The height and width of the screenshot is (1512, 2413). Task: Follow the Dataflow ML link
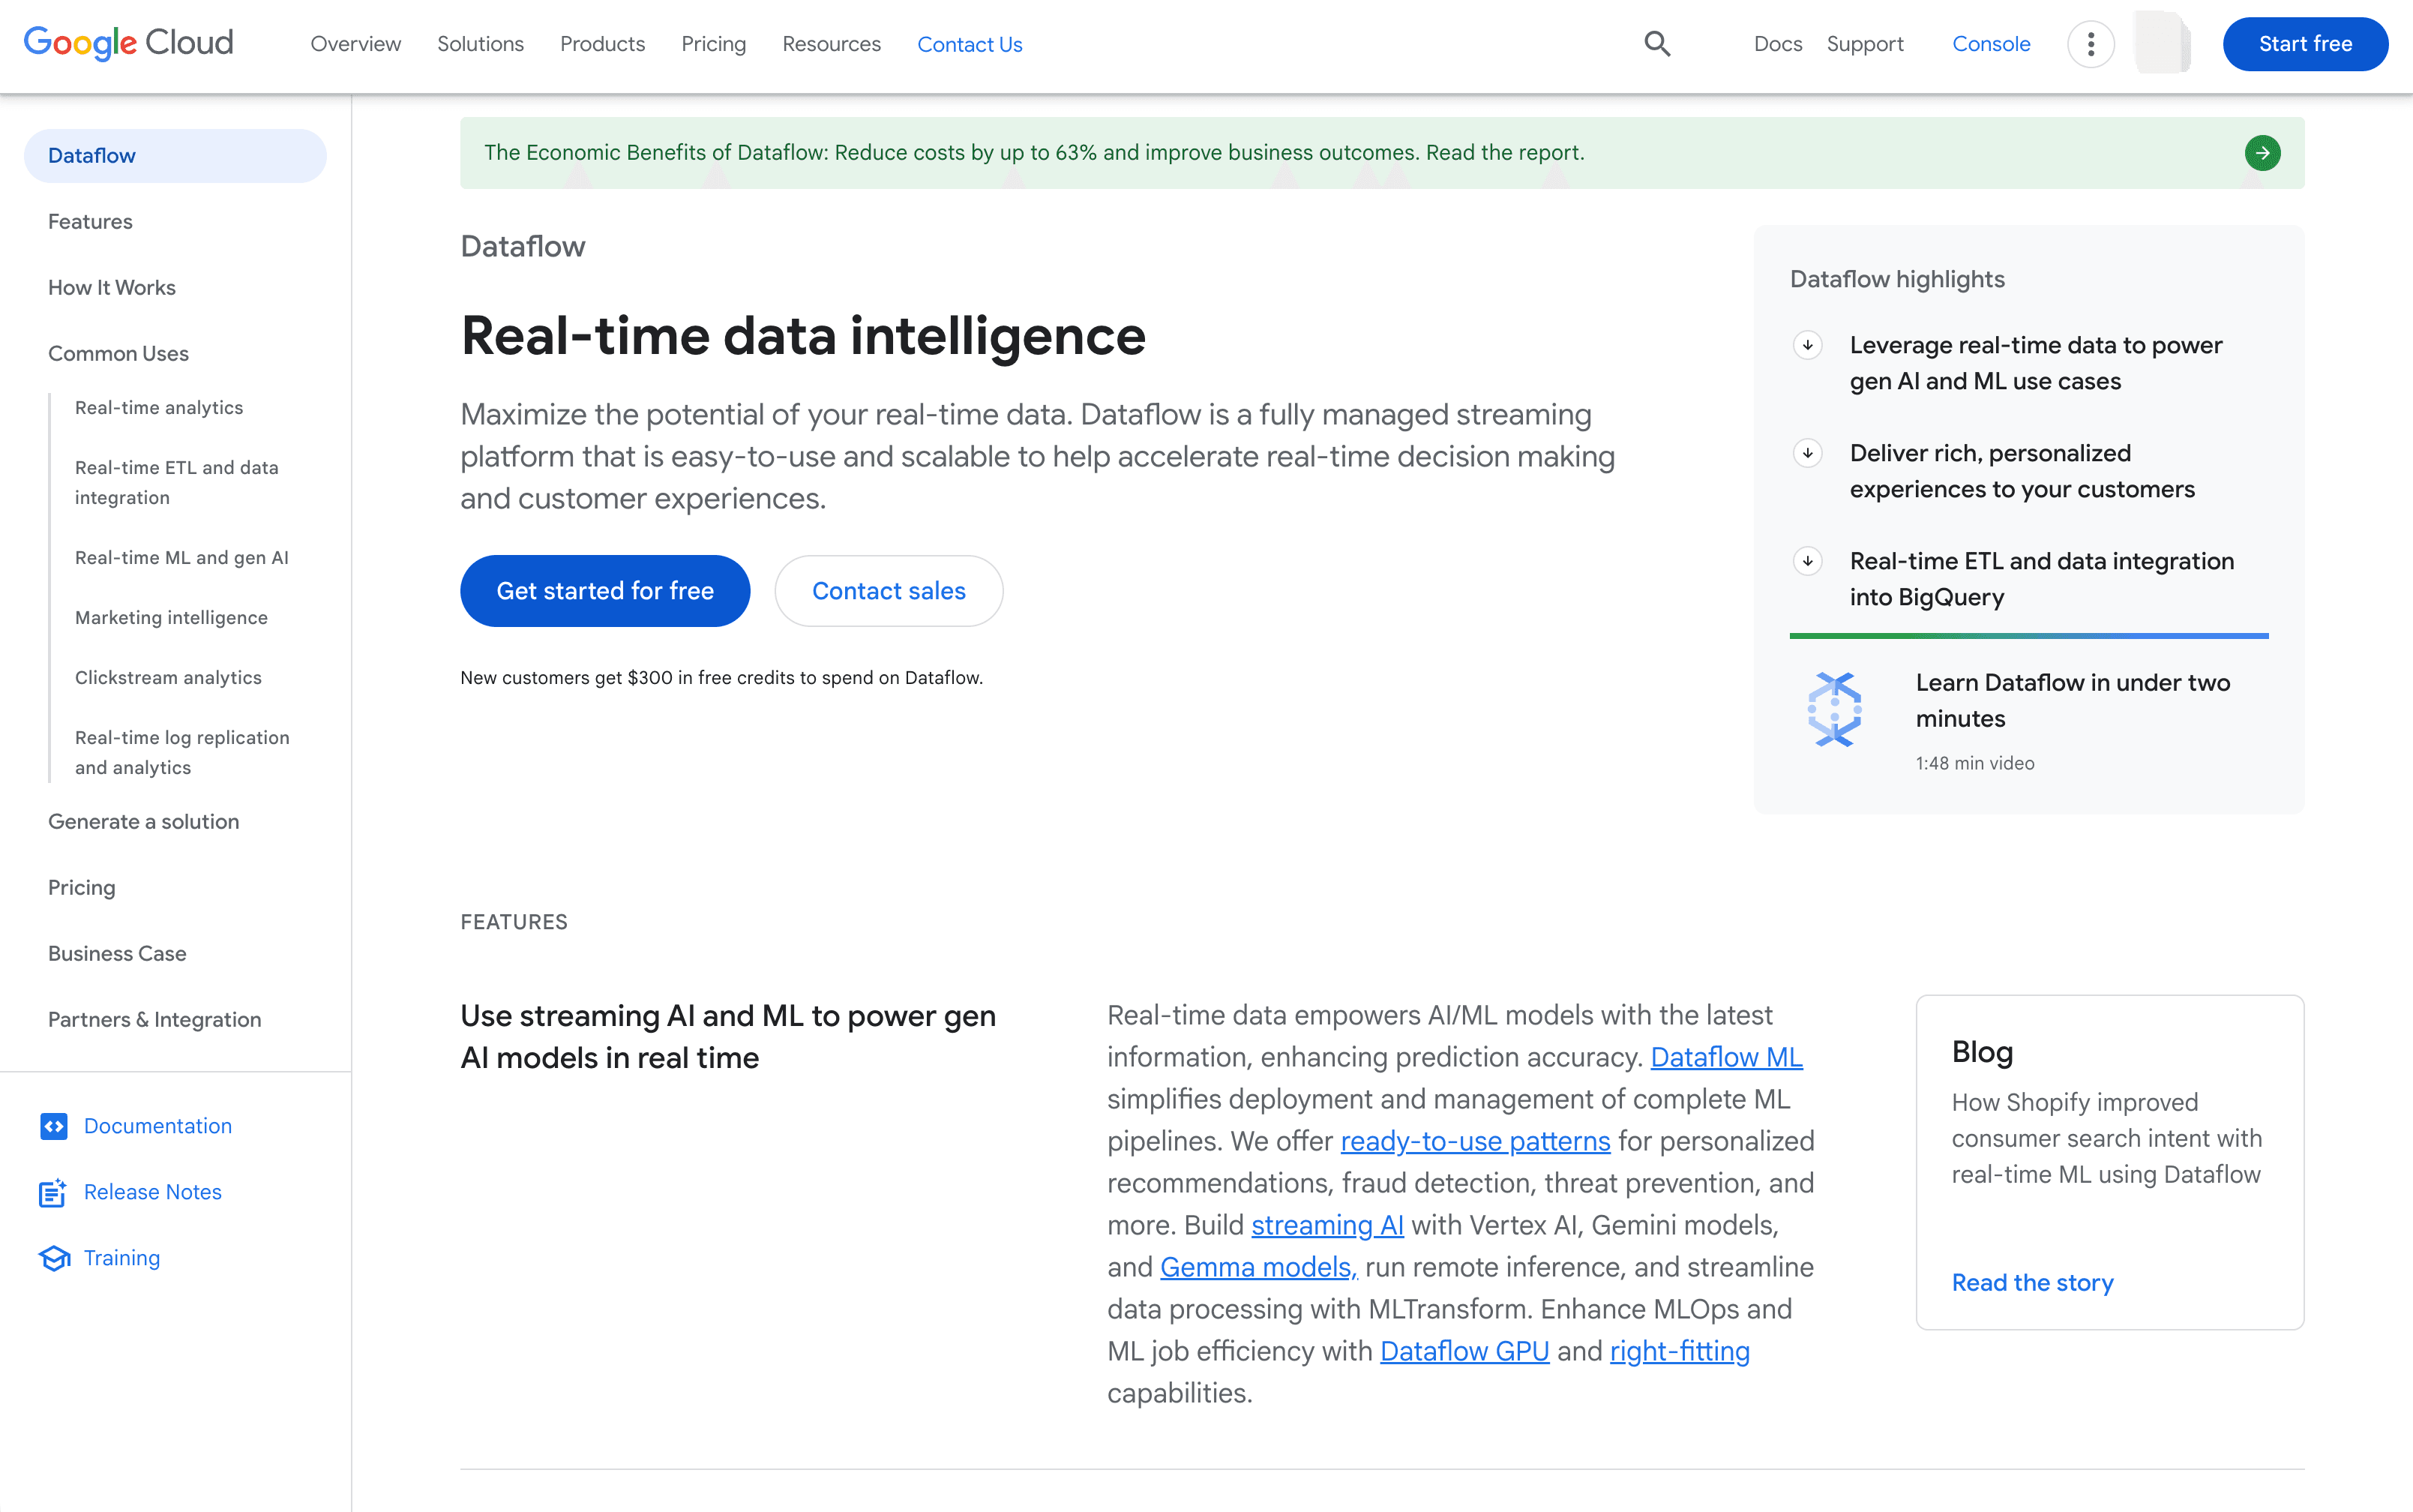point(1726,1057)
